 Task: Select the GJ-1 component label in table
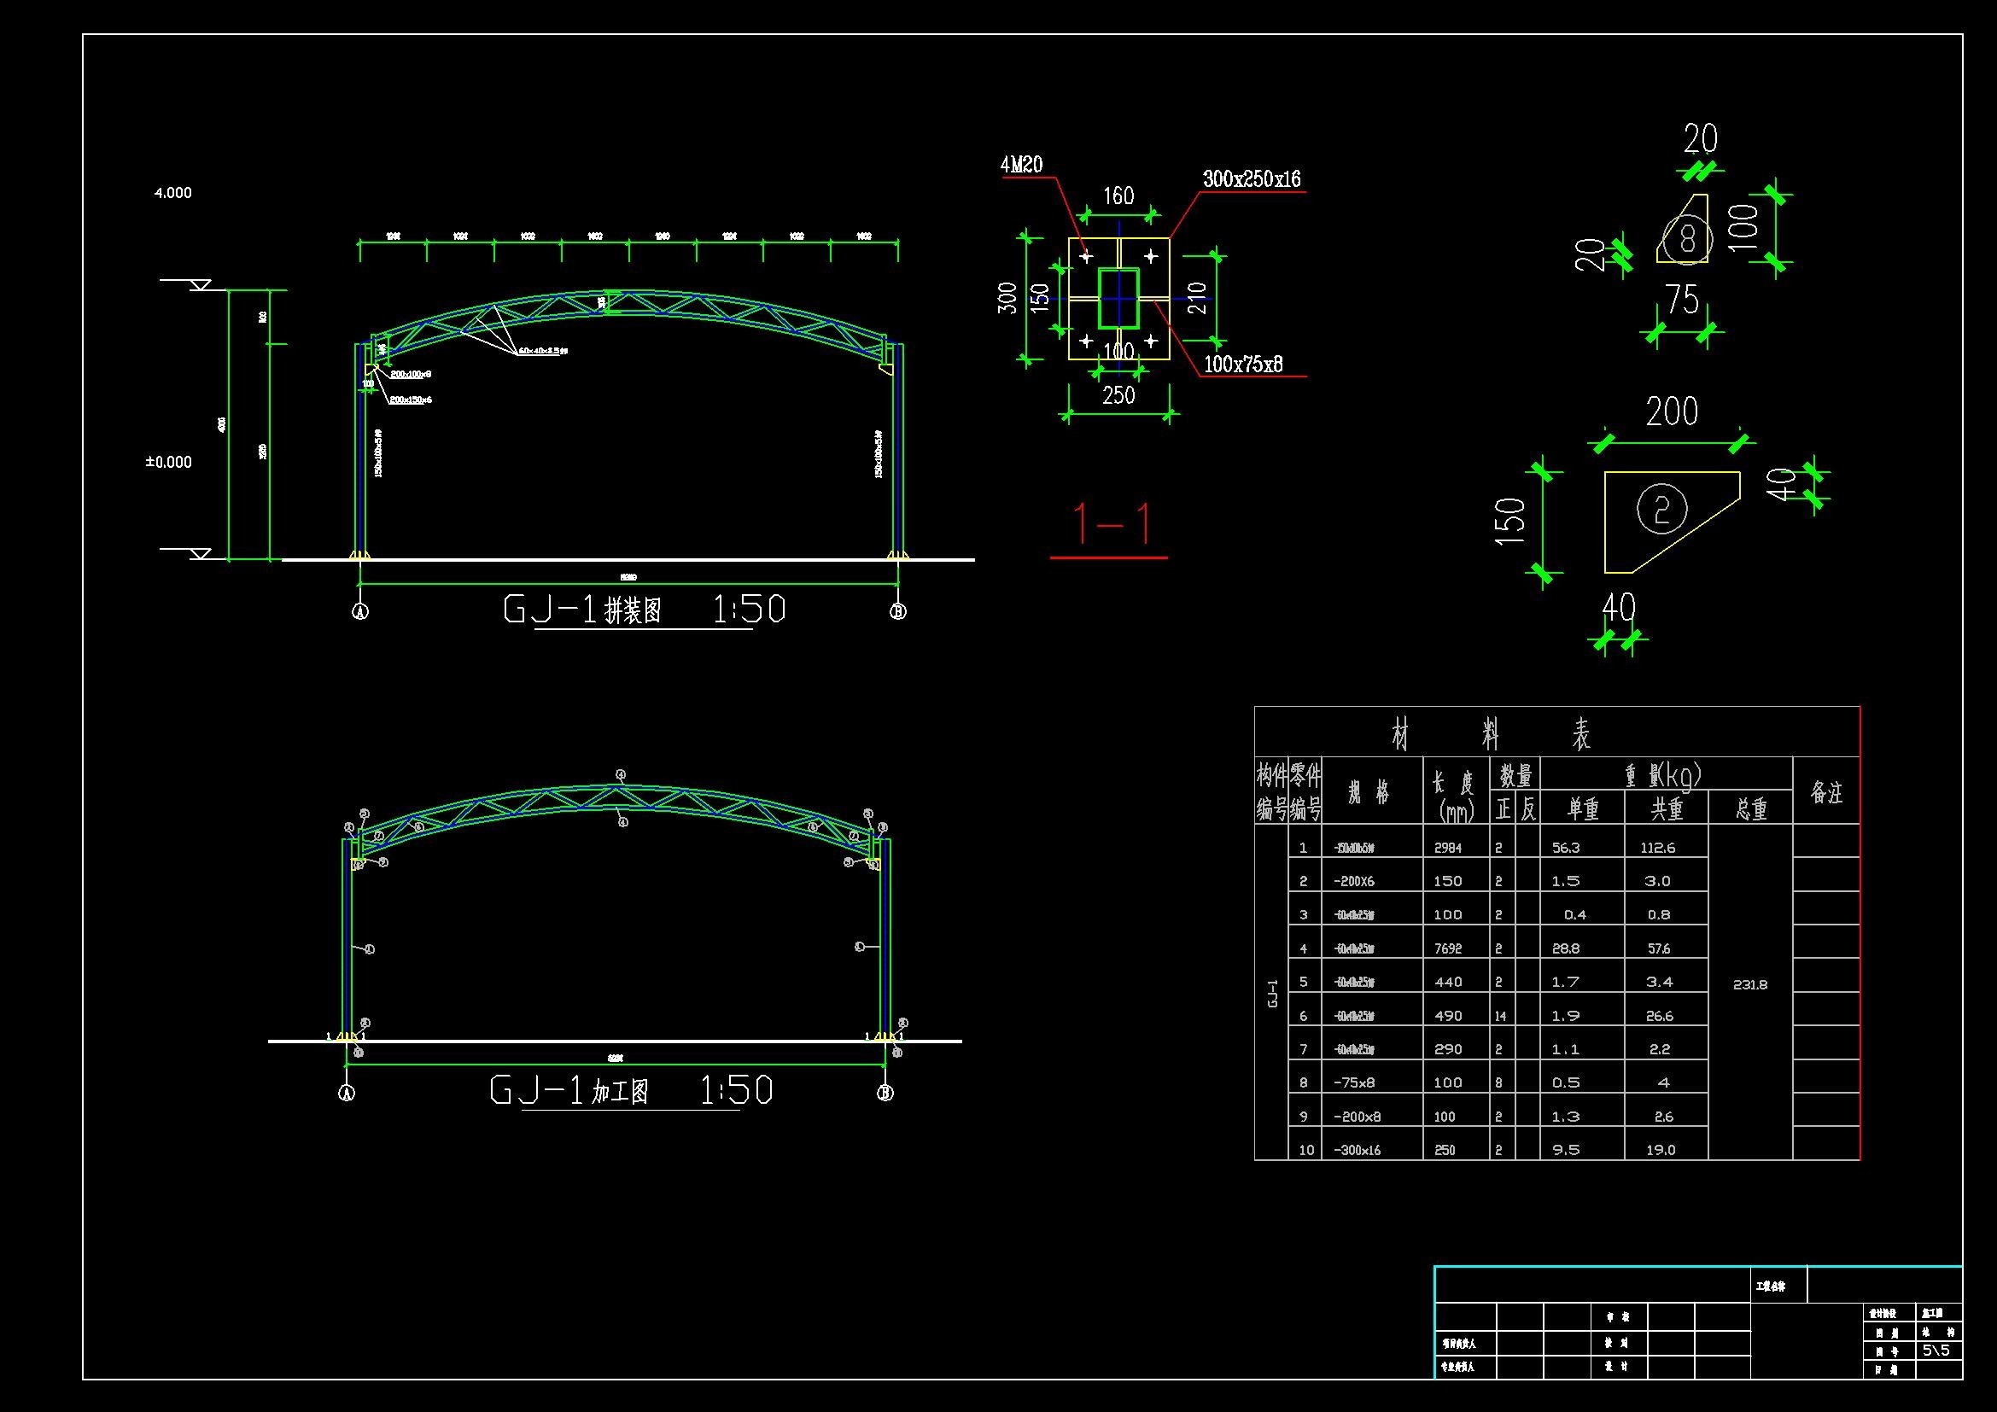click(x=1272, y=993)
